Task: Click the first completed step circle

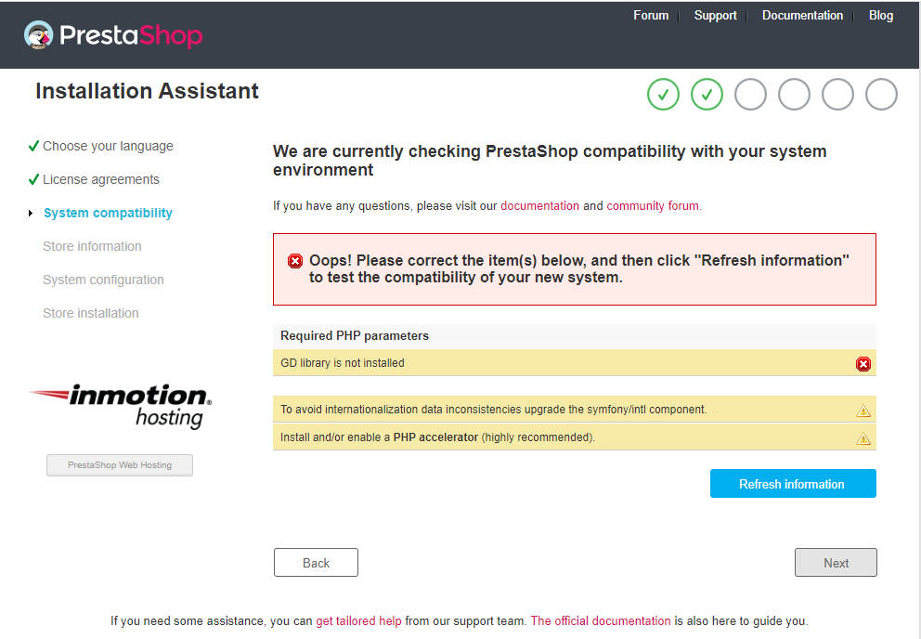Action: pos(664,94)
